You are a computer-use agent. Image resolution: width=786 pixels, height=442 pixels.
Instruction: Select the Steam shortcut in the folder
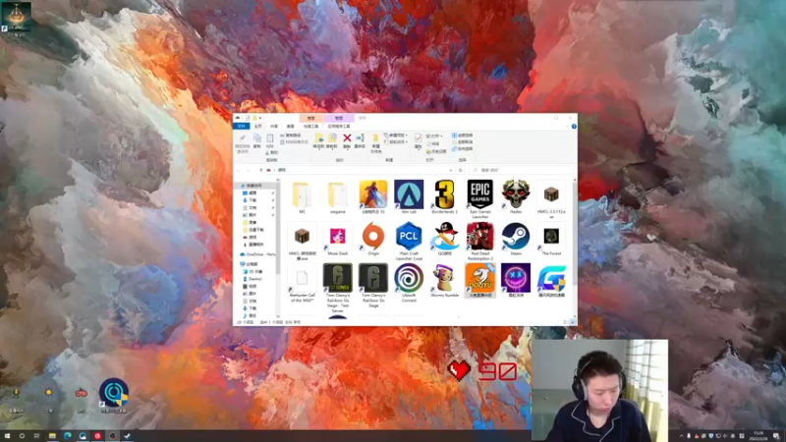516,239
